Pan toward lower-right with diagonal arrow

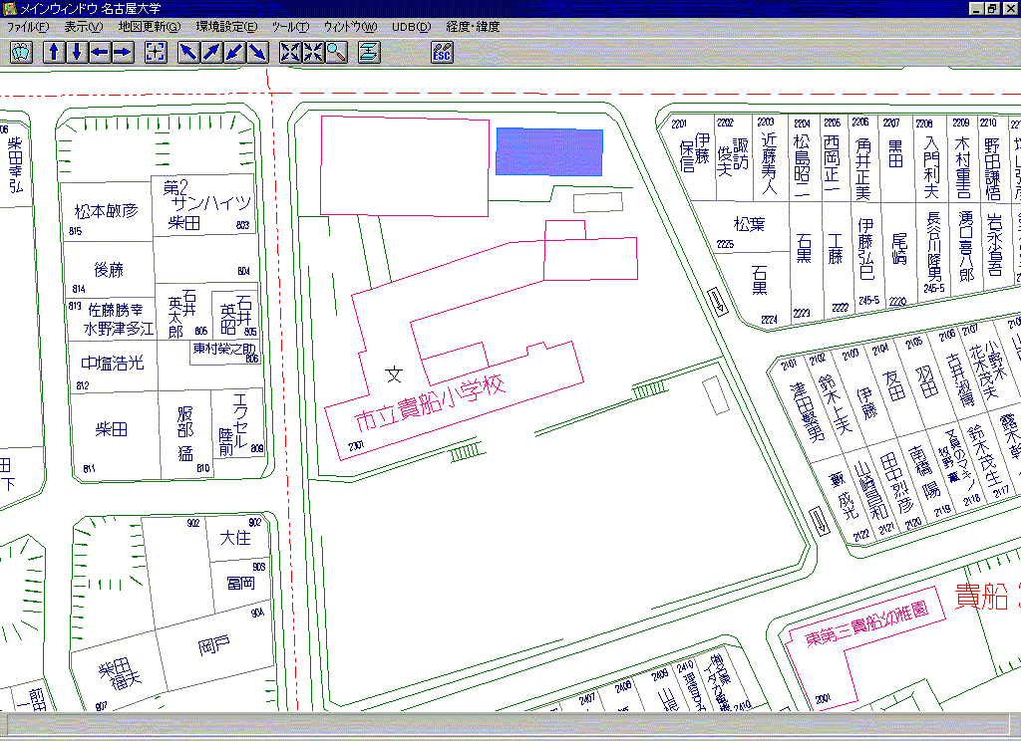(x=257, y=53)
